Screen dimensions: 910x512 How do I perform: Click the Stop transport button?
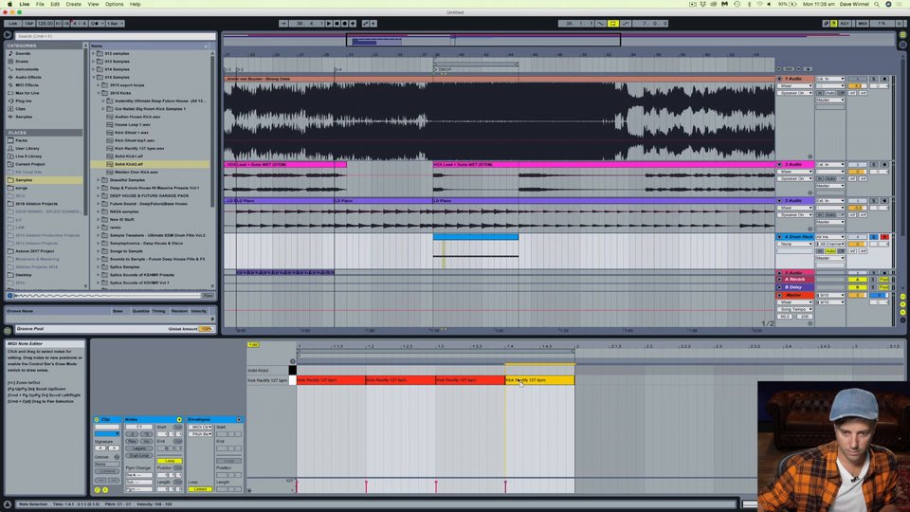tap(337, 23)
